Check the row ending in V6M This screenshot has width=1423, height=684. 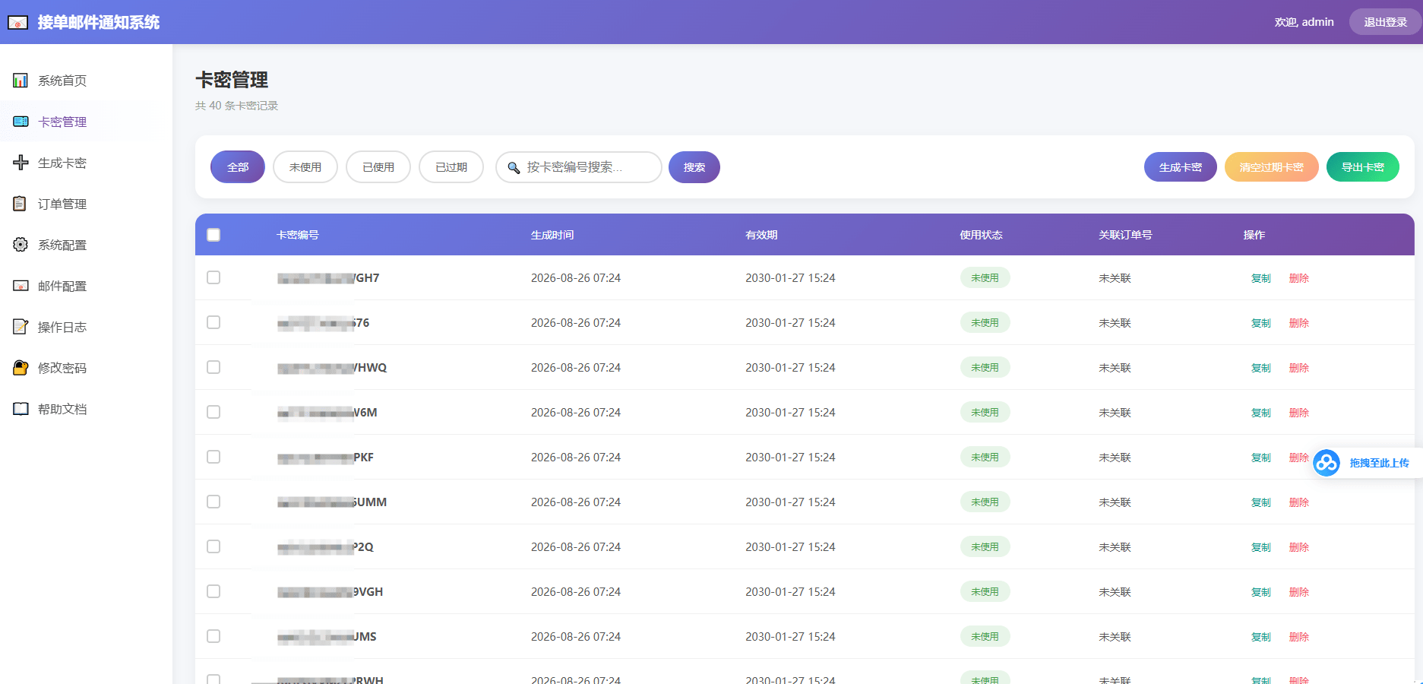pyautogui.click(x=213, y=412)
